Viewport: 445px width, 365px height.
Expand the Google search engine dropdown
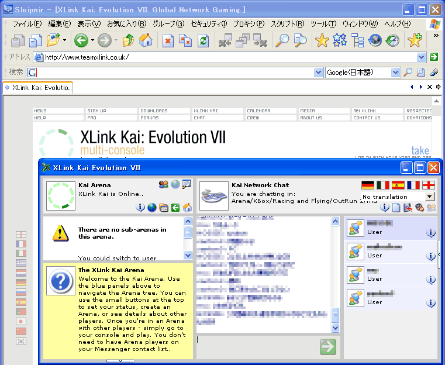[395, 73]
